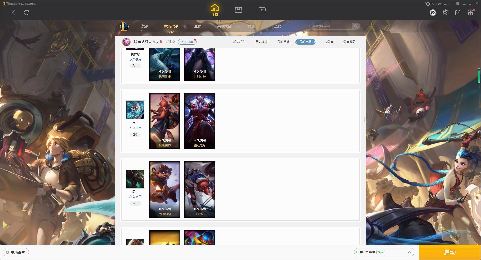Click the 基兰 champion name
The width and height of the screenshot is (481, 260).
(135, 123)
